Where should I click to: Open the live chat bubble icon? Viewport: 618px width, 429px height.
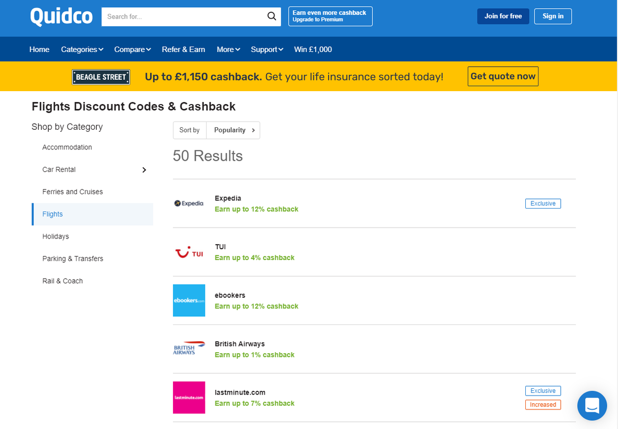592,406
